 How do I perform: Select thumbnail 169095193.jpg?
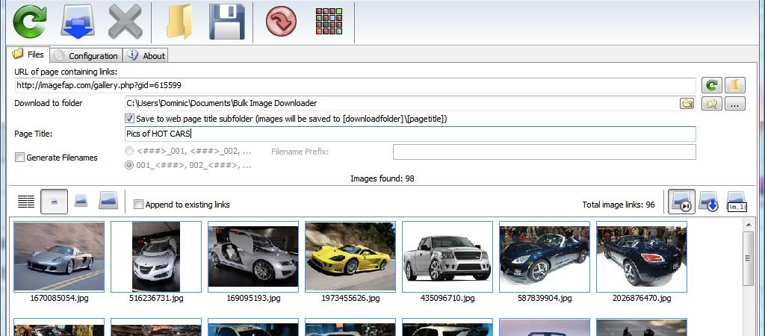coord(253,257)
